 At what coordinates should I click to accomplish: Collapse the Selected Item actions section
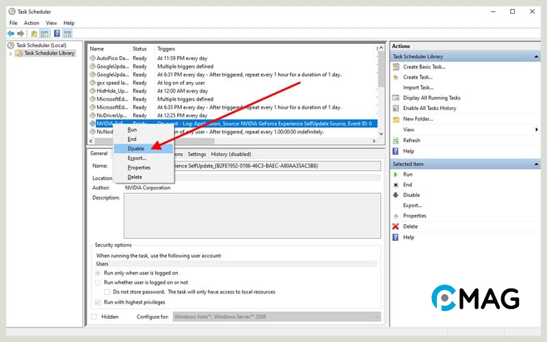[x=536, y=164]
